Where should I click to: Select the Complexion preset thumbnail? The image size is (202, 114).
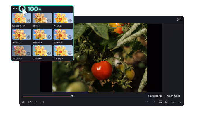point(42,51)
